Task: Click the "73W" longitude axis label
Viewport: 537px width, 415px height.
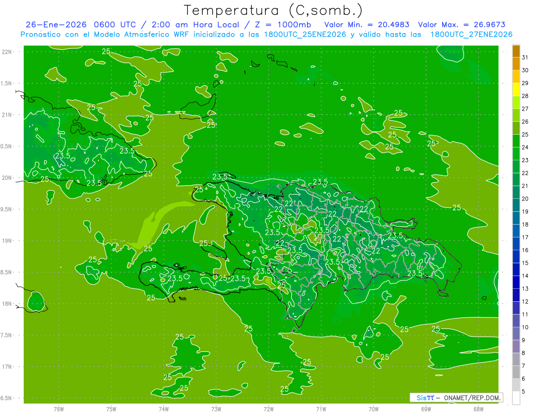Action: 216,409
